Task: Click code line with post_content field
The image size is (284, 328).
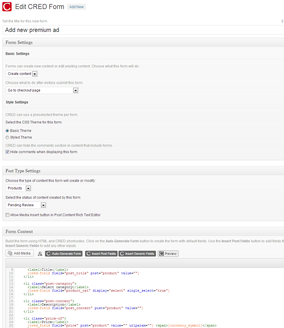Action: pos(85,308)
